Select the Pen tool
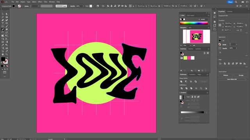This screenshot has width=250, height=140. click(x=3, y=20)
